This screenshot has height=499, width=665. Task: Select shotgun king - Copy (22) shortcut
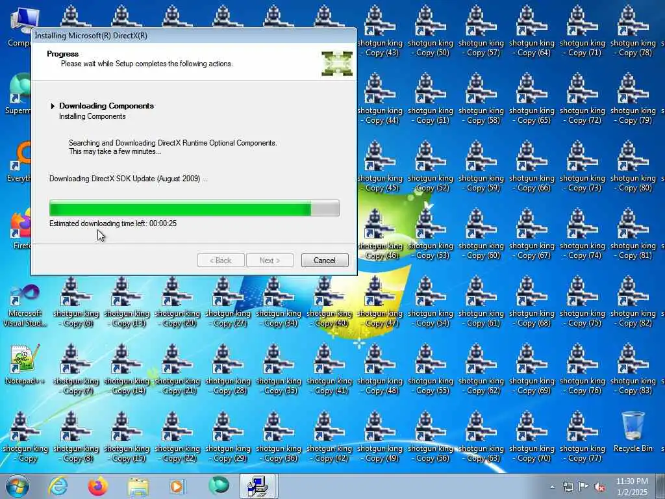(x=177, y=437)
